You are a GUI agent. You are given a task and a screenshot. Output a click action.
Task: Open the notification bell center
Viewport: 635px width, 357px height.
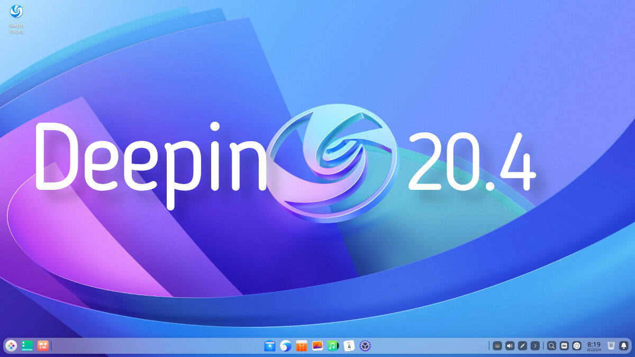pos(624,346)
